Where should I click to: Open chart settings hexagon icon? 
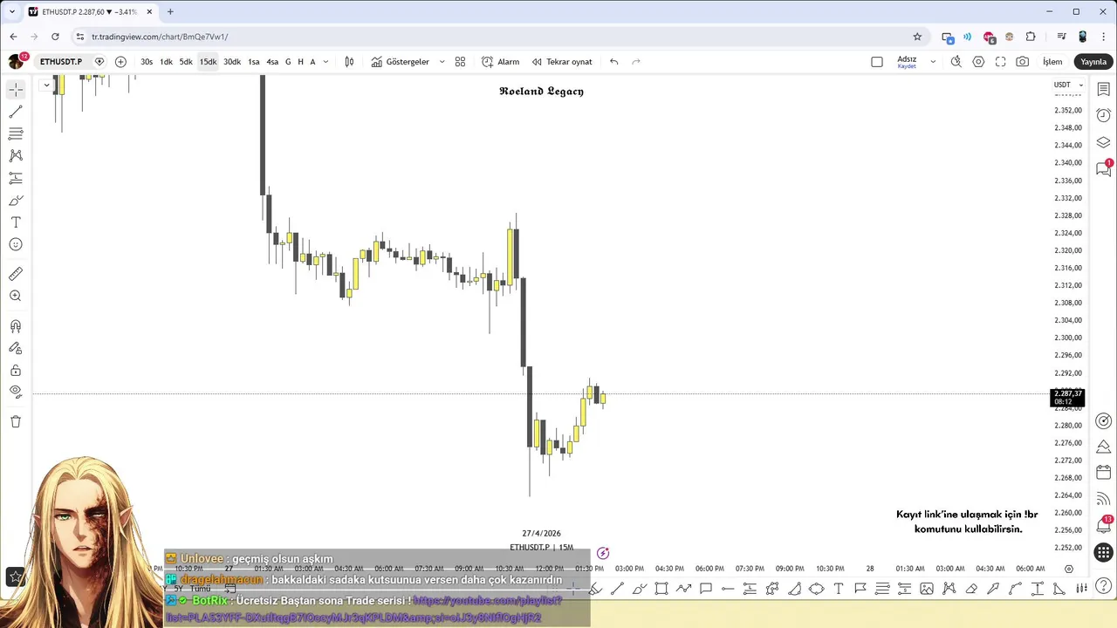(x=978, y=62)
